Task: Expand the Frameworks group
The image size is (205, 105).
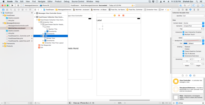Action: pos(3,43)
